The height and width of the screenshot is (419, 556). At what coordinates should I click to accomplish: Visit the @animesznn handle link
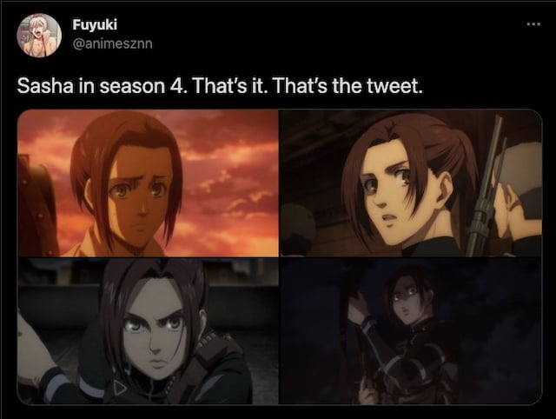(x=112, y=44)
